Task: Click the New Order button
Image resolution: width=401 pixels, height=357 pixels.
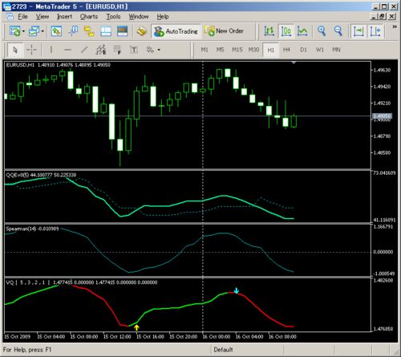Action: (224, 31)
